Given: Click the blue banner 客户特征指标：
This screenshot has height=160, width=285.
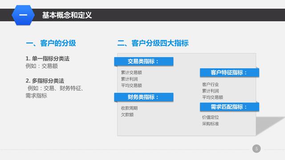Looking at the screenshot, I should (x=230, y=72).
